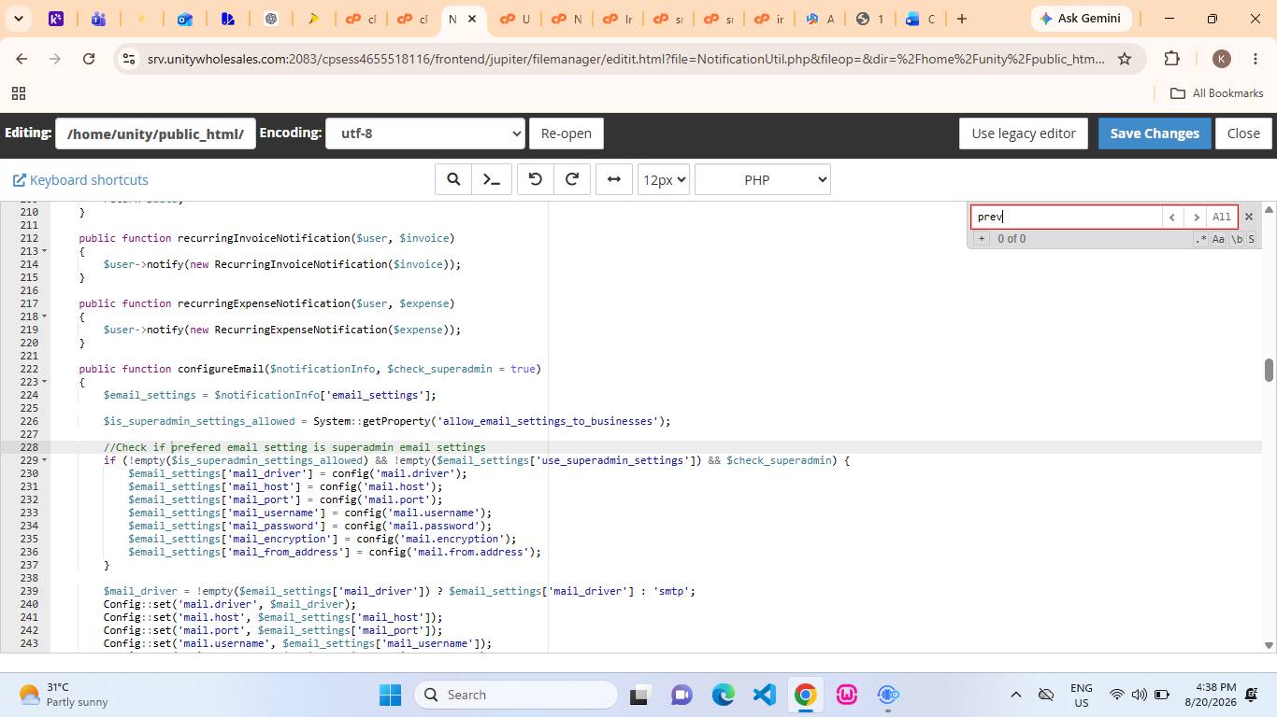Jump to next search match arrow
1277x717 pixels.
[x=1196, y=217]
